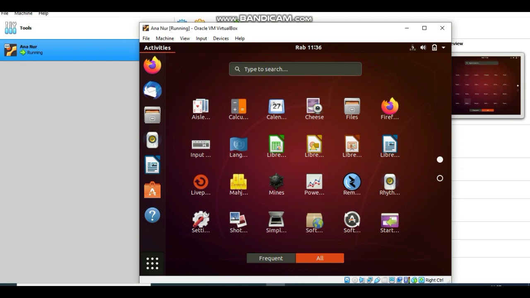Click the volume icon in top bar
Viewport: 530px width, 298px height.
(x=423, y=48)
